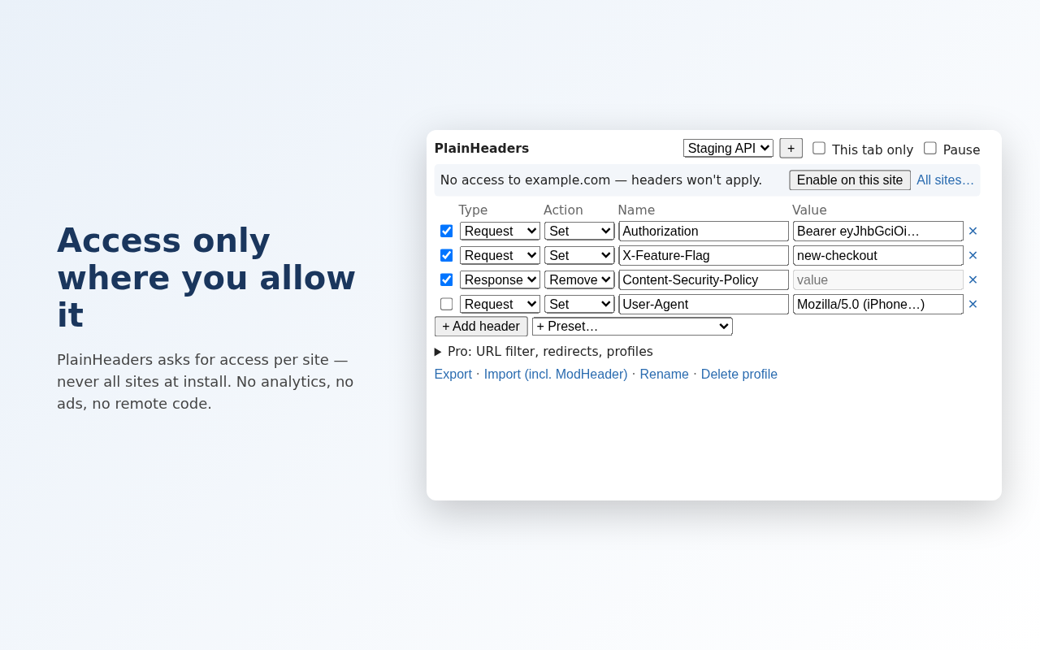Change Type dropdown of X-Feature-Flag row

[x=500, y=255]
